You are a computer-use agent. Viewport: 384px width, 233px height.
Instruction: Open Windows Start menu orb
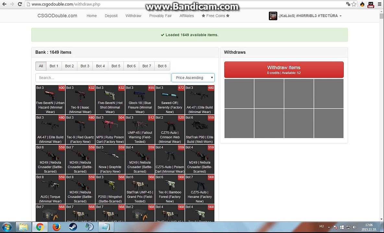[x=6, y=227]
